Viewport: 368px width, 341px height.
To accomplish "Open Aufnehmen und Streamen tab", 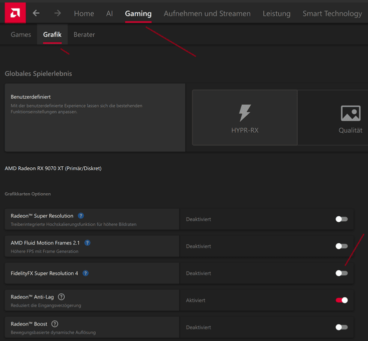I will (x=207, y=14).
